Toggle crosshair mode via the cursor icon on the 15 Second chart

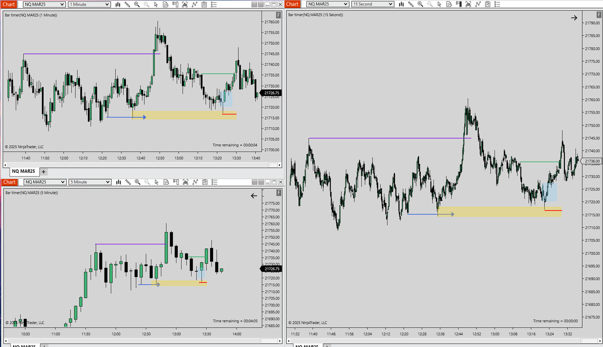pyautogui.click(x=439, y=4)
